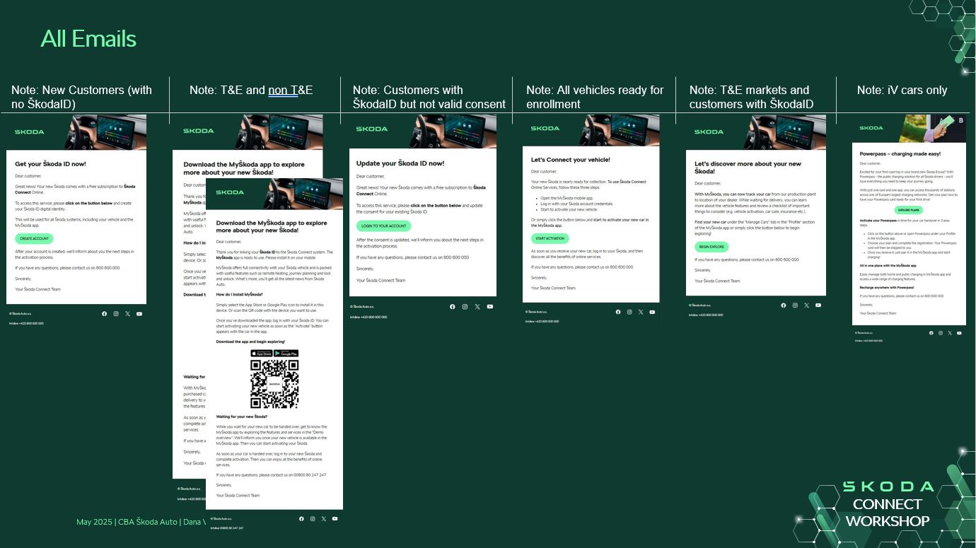The height and width of the screenshot is (548, 976).
Task: Click 'Let's discover more about your new Škoda!' heading
Action: [x=748, y=168]
